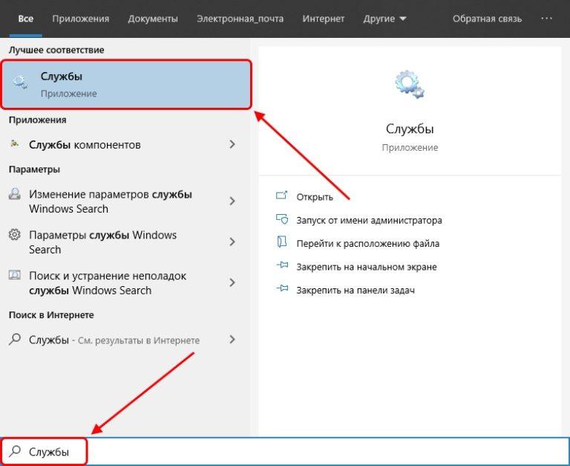Image resolution: width=570 pixels, height=466 pixels.
Task: Click the large Службы icon in preview pane
Action: point(410,84)
